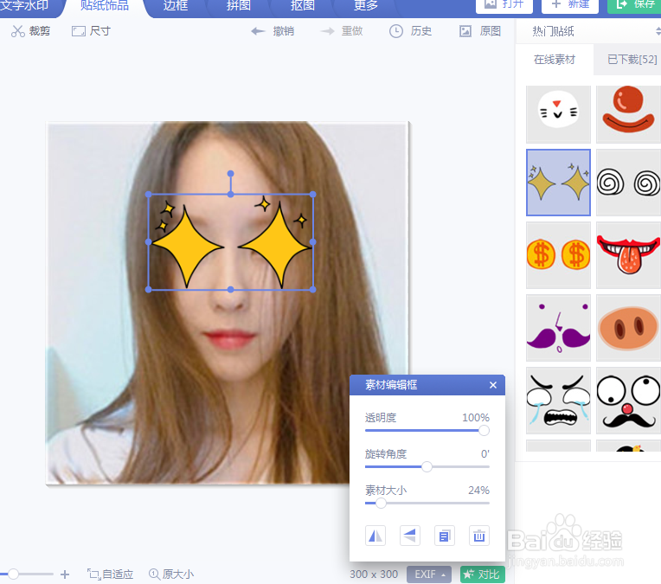Pick the dollar coin eyes sticker
Screen dimensions: 661x584
click(558, 254)
